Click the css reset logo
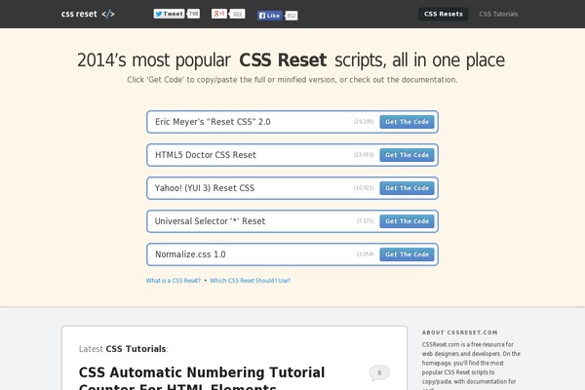 coord(88,14)
